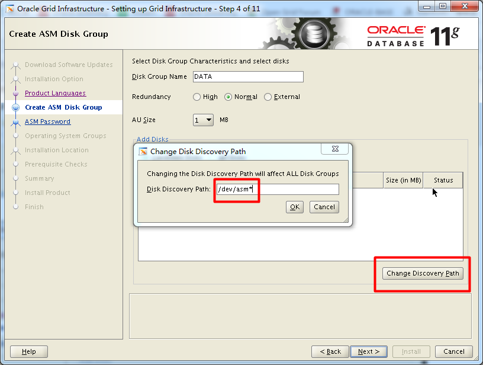Click the empty message area at the bottom
The width and height of the screenshot is (483, 365).
click(300, 316)
